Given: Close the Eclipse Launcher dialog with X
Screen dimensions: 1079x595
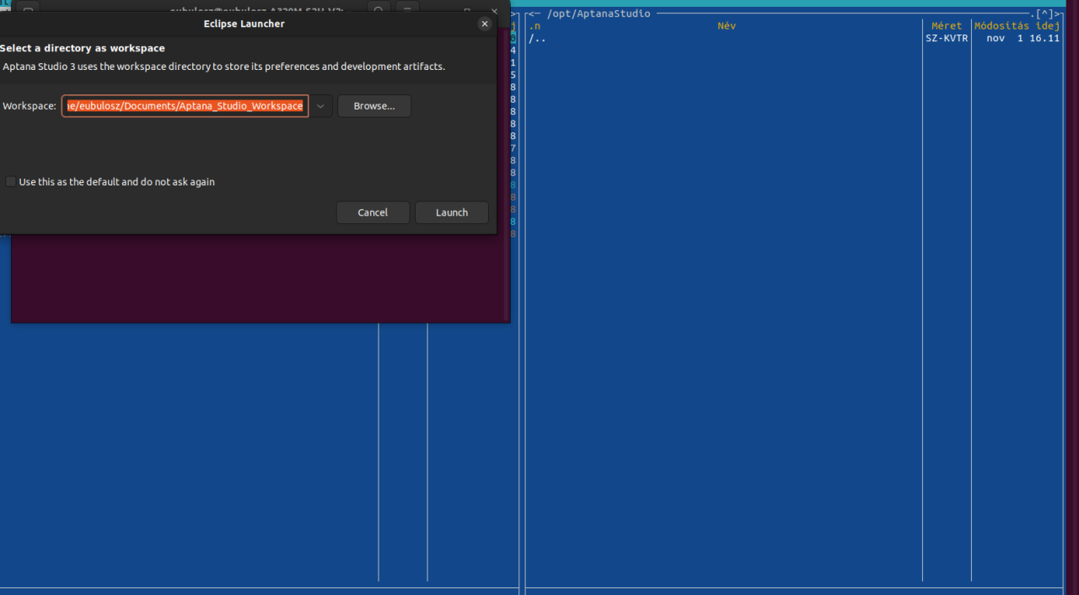Looking at the screenshot, I should (x=485, y=24).
